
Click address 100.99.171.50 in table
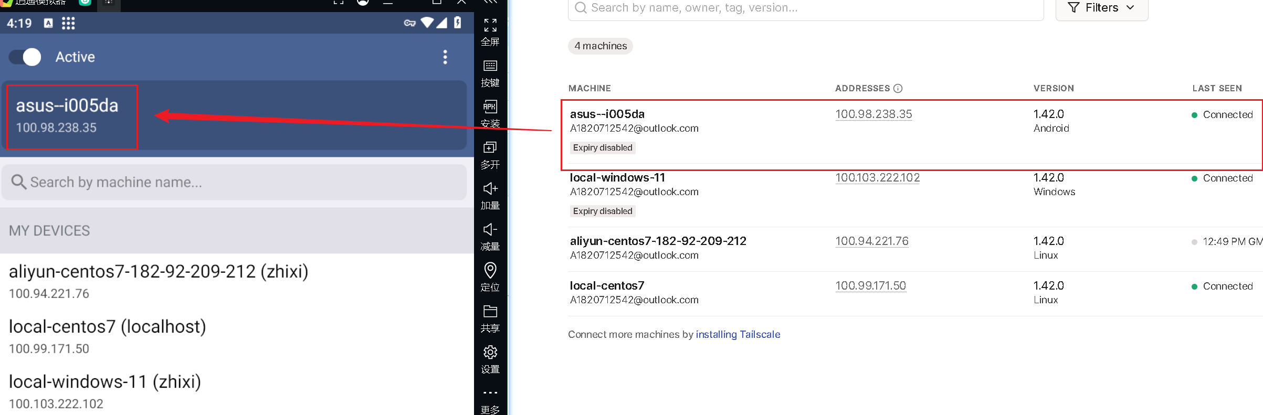click(870, 285)
